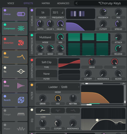Click the next filter mode arrow
Screen dimensions: 127x134
[79, 87]
